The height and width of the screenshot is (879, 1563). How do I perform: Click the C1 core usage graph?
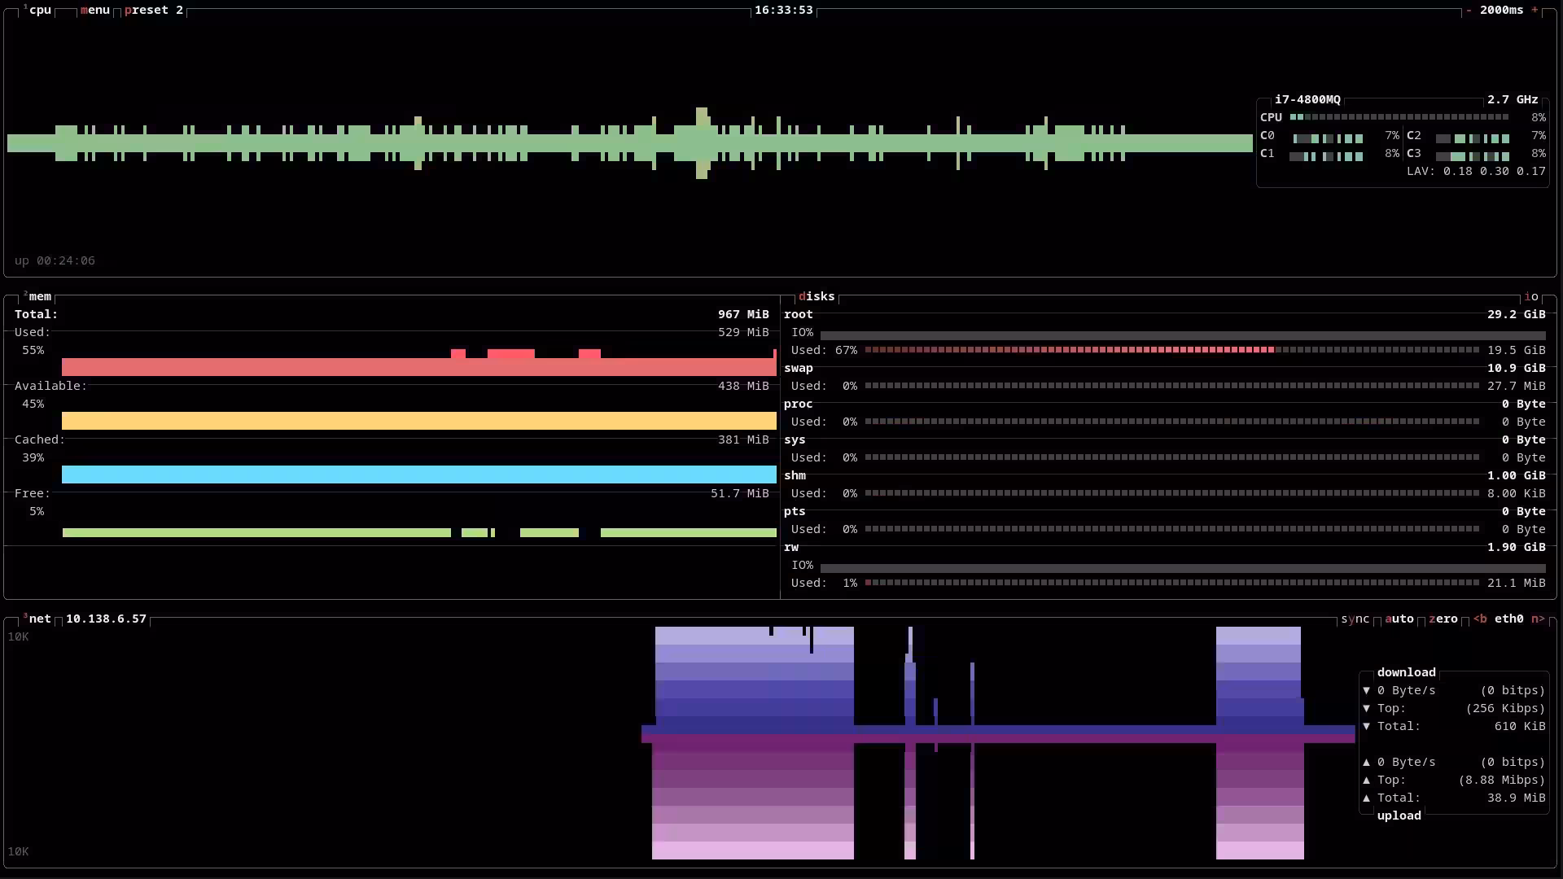1326,156
